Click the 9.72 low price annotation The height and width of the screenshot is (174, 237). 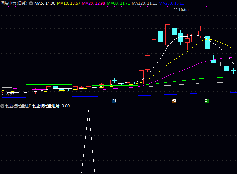pyautogui.click(x=10, y=95)
